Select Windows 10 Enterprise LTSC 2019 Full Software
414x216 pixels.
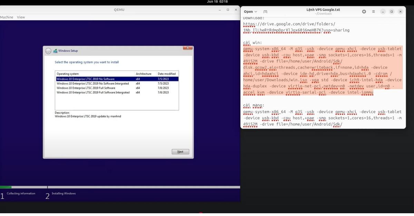point(117,88)
